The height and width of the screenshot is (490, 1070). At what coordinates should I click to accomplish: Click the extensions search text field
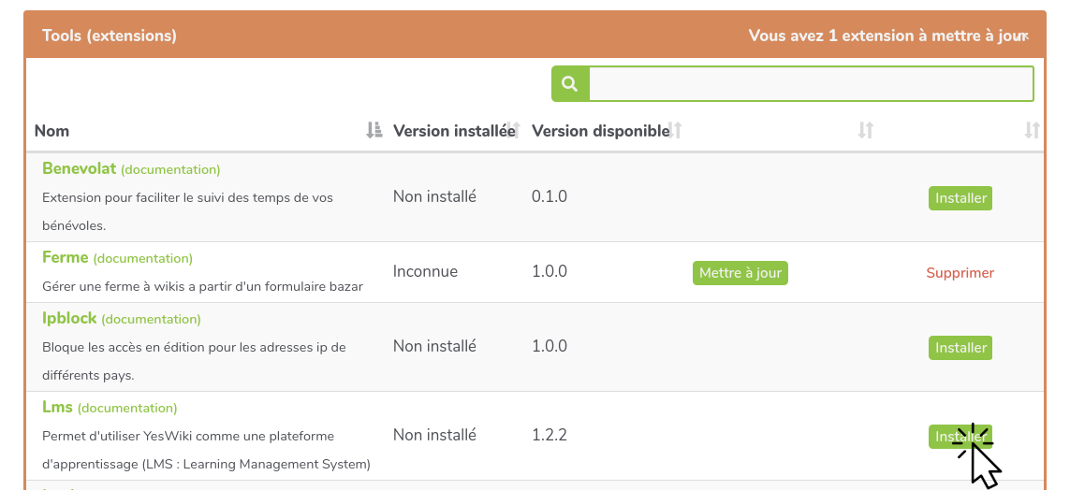click(x=811, y=84)
